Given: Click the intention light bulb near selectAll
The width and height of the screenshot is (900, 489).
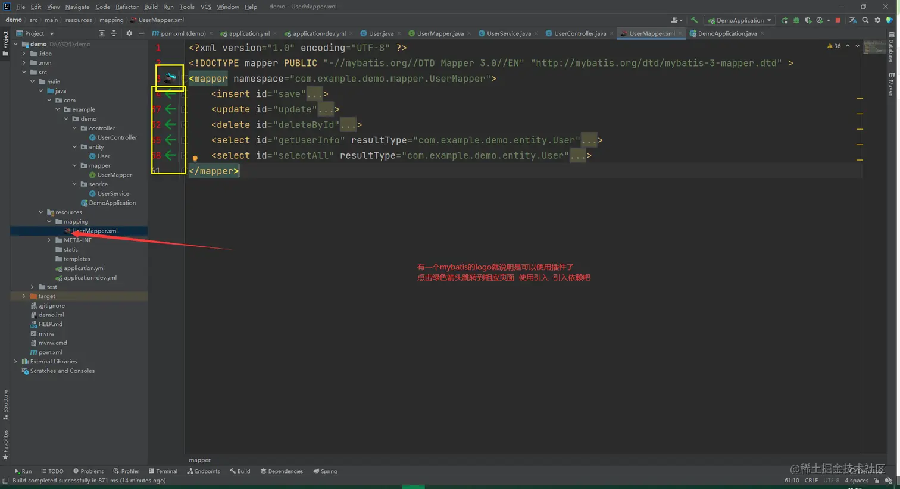Looking at the screenshot, I should click(195, 159).
